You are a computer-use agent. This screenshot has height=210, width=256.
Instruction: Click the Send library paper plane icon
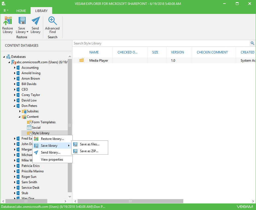click(36, 152)
